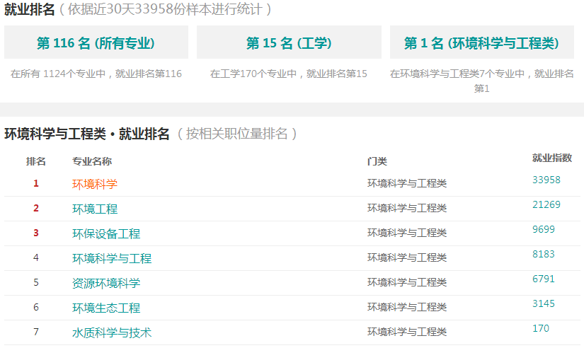Open the 环保设备工程 major link
The width and height of the screenshot is (584, 348).
point(106,233)
